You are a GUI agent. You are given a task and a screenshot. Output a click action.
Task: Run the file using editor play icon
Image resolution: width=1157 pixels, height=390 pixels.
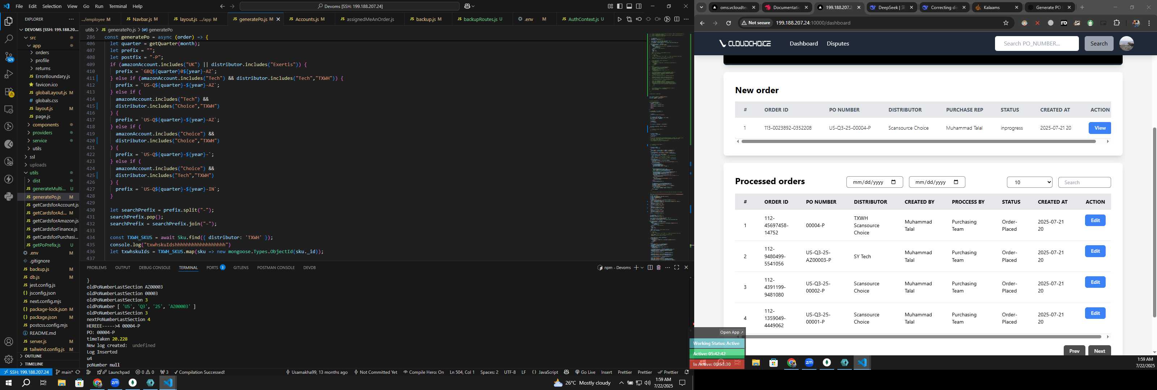click(619, 19)
